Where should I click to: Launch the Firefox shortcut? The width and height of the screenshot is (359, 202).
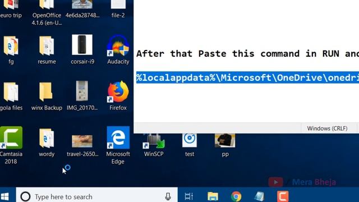pos(118,96)
